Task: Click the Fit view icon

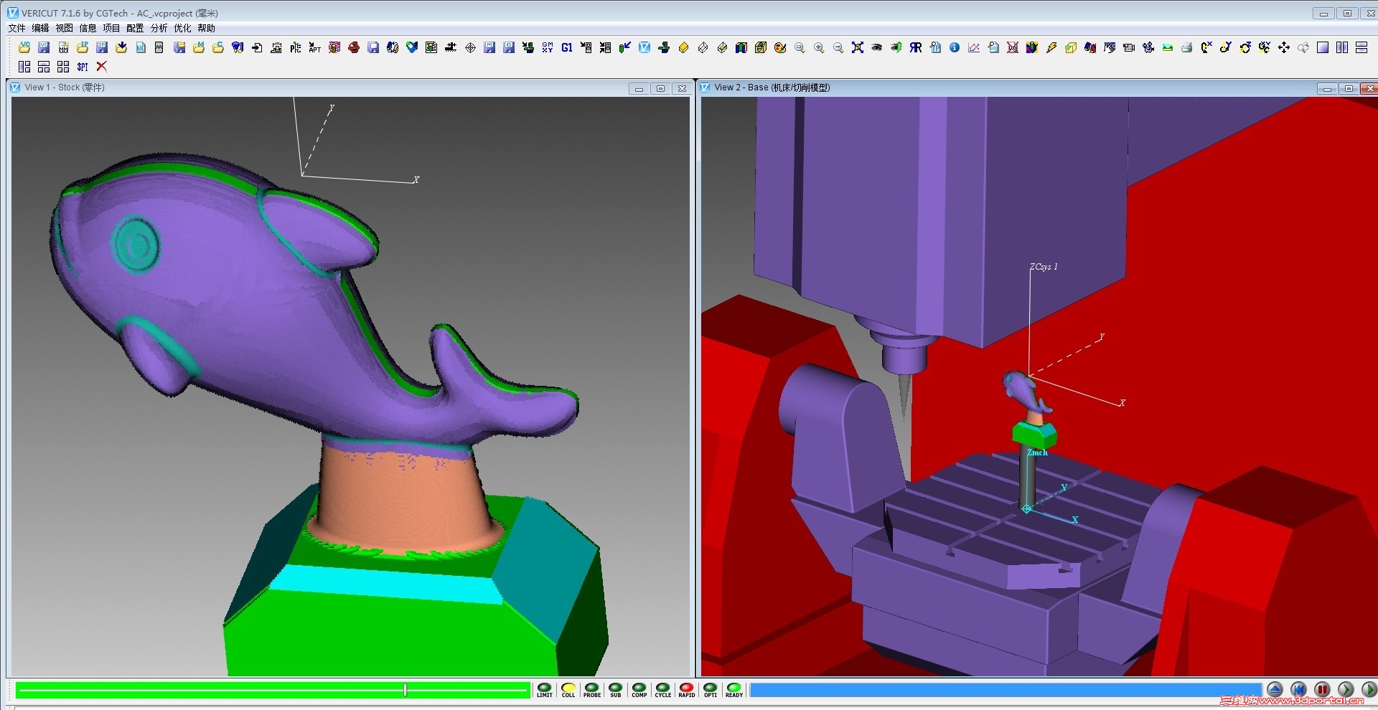Action: (x=858, y=47)
